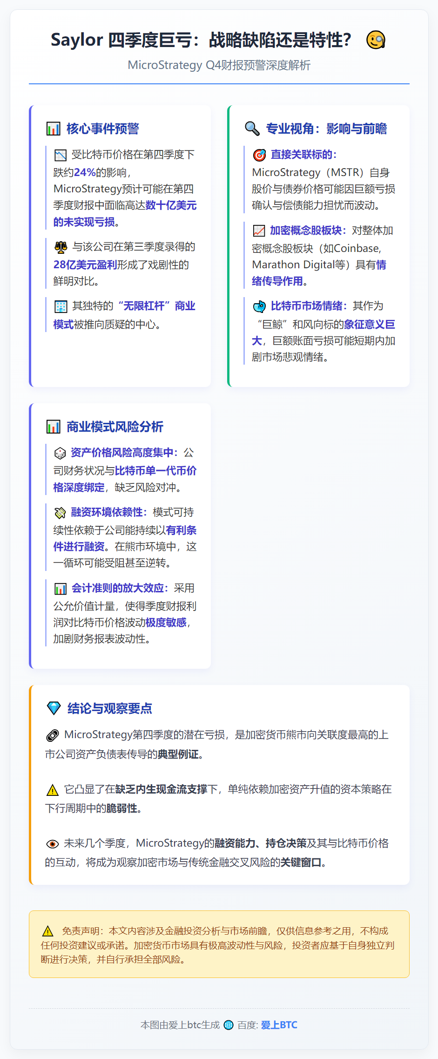The image size is (438, 1059).
Task: Click the rising chart icon before 加密概念股板块
Action: point(259,231)
